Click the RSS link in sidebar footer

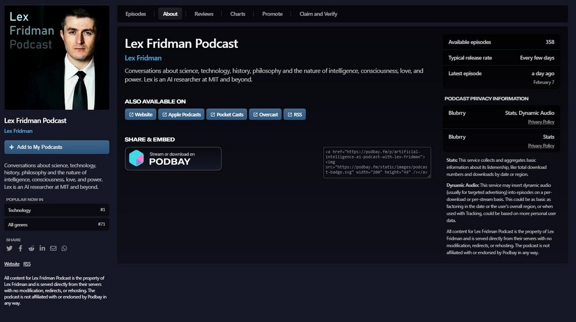coord(27,264)
